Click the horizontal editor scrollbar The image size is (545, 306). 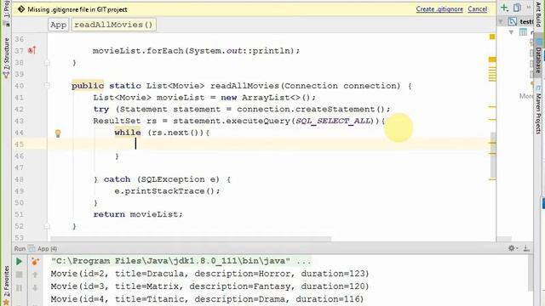(x=191, y=239)
